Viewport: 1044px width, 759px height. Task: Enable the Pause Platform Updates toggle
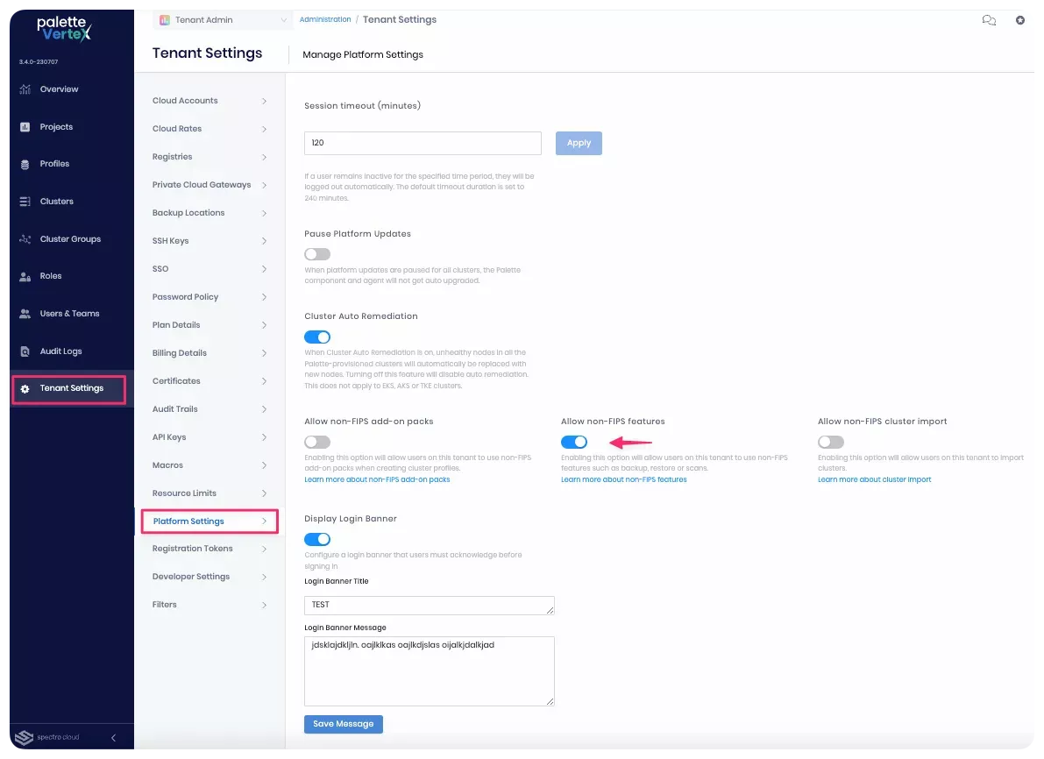(317, 254)
